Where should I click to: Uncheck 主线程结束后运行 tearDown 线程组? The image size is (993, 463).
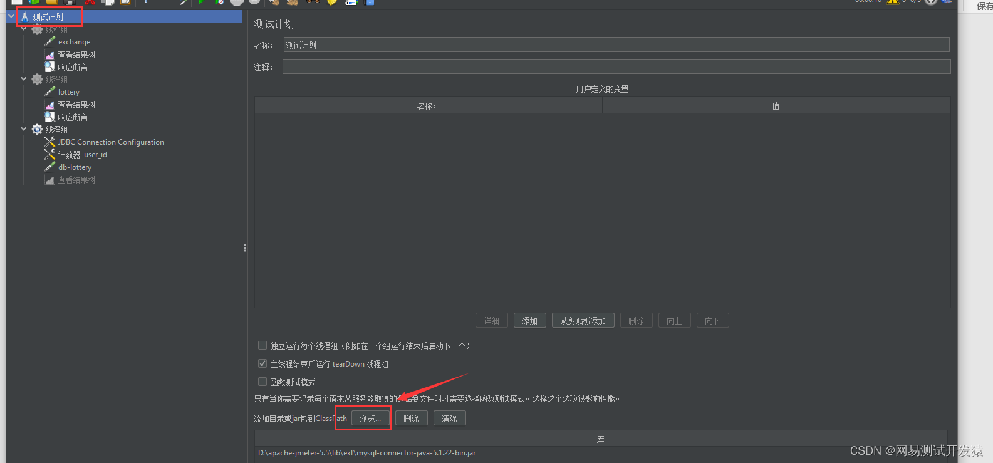click(263, 363)
